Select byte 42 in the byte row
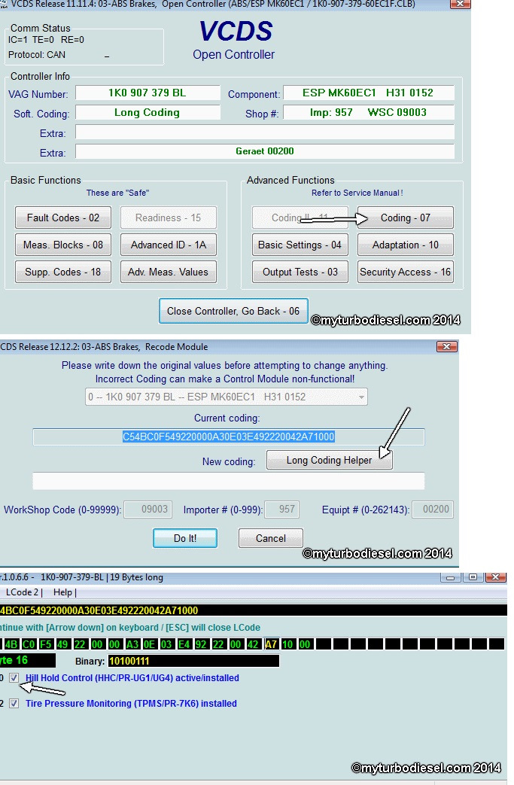The height and width of the screenshot is (785, 514). click(254, 644)
